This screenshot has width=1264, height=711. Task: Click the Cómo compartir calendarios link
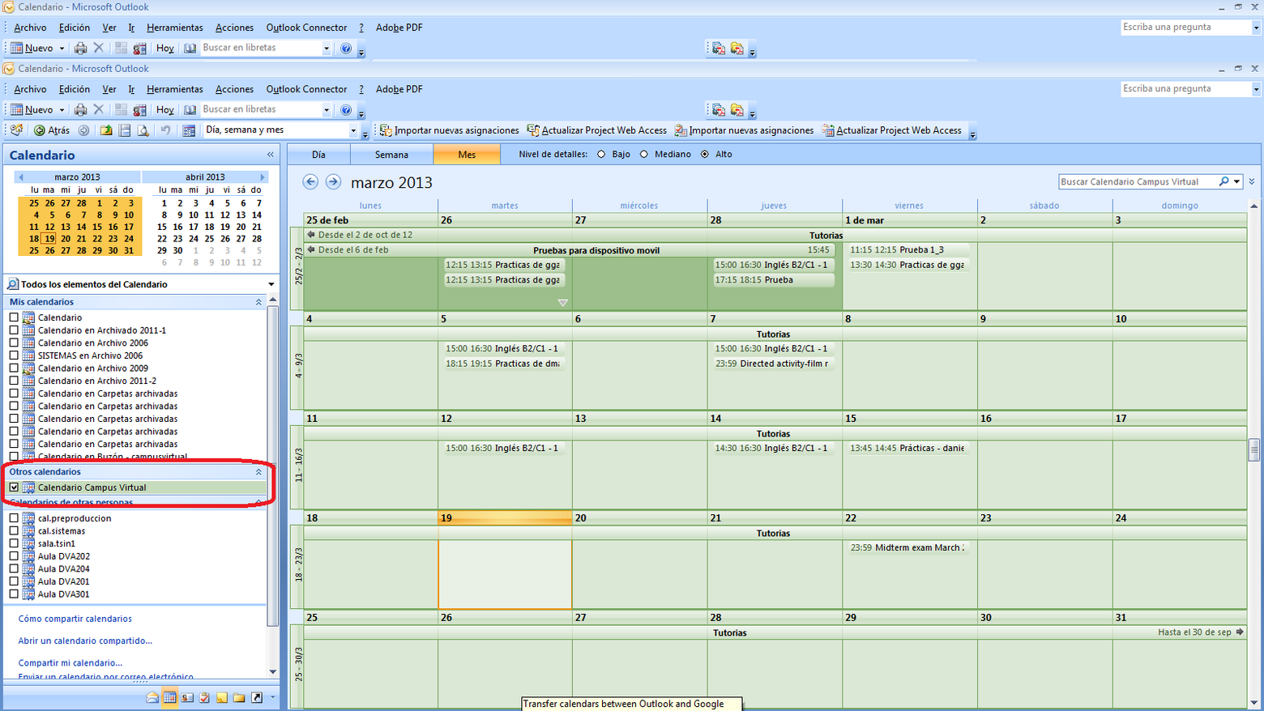click(75, 618)
